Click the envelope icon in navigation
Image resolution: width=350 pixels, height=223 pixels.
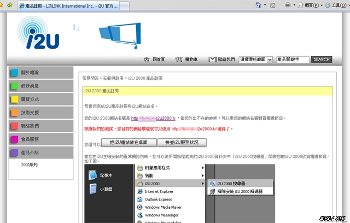tap(212, 60)
